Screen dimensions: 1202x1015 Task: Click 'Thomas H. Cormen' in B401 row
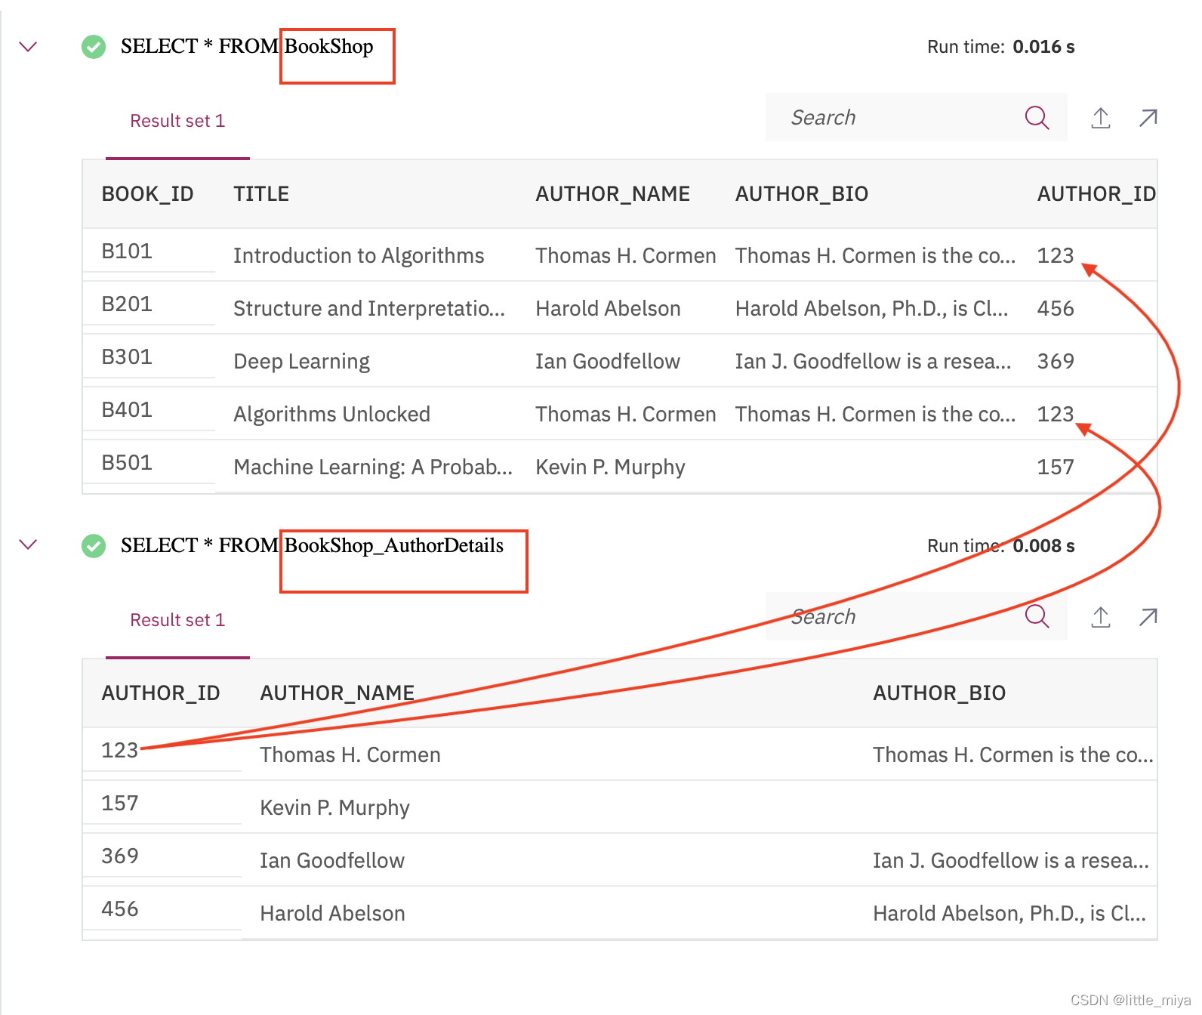click(626, 415)
